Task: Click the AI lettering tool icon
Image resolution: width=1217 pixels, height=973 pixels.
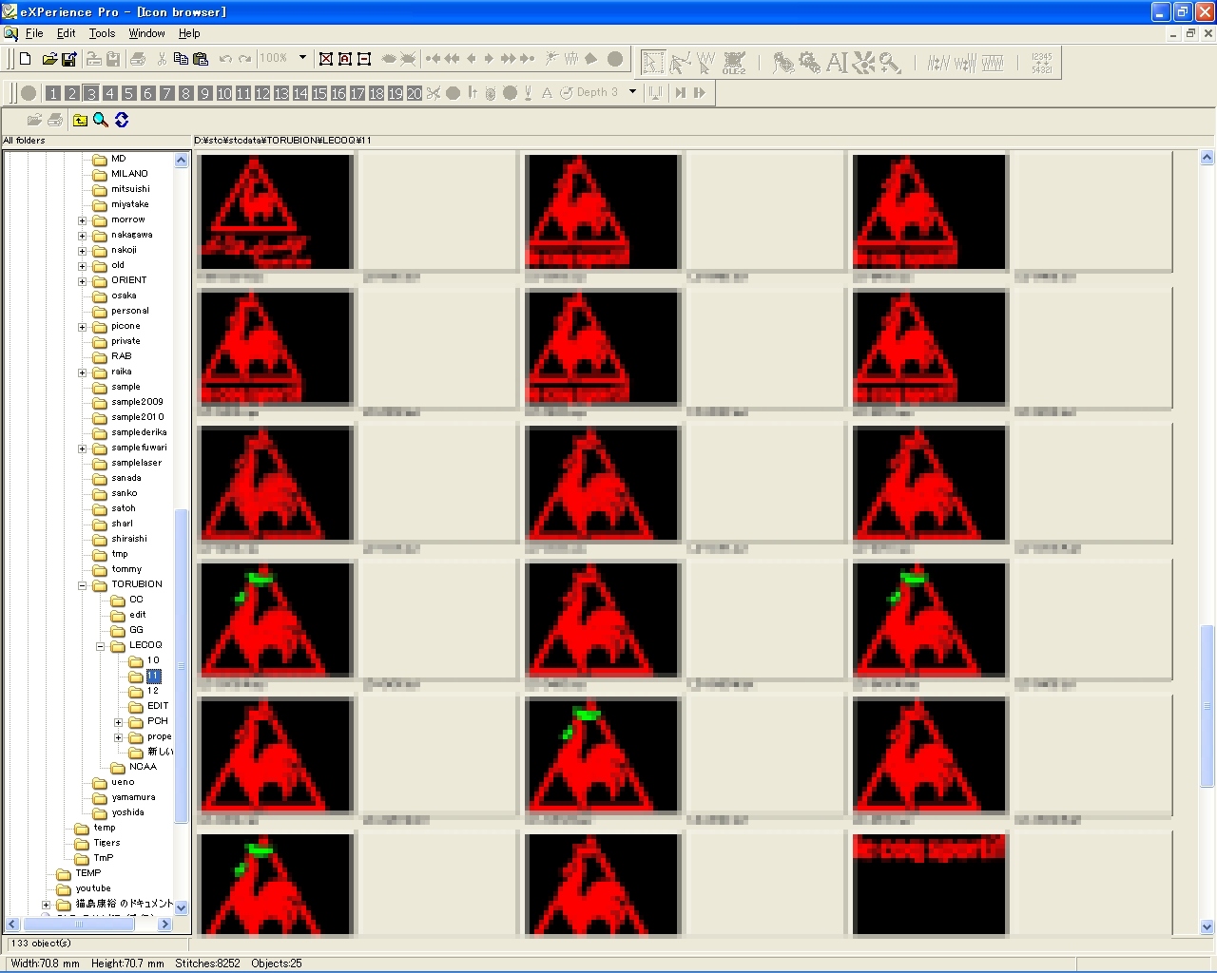Action: pyautogui.click(x=837, y=63)
